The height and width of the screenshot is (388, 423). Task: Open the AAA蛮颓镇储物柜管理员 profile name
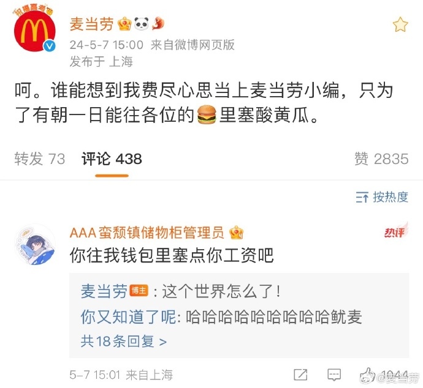pos(147,233)
